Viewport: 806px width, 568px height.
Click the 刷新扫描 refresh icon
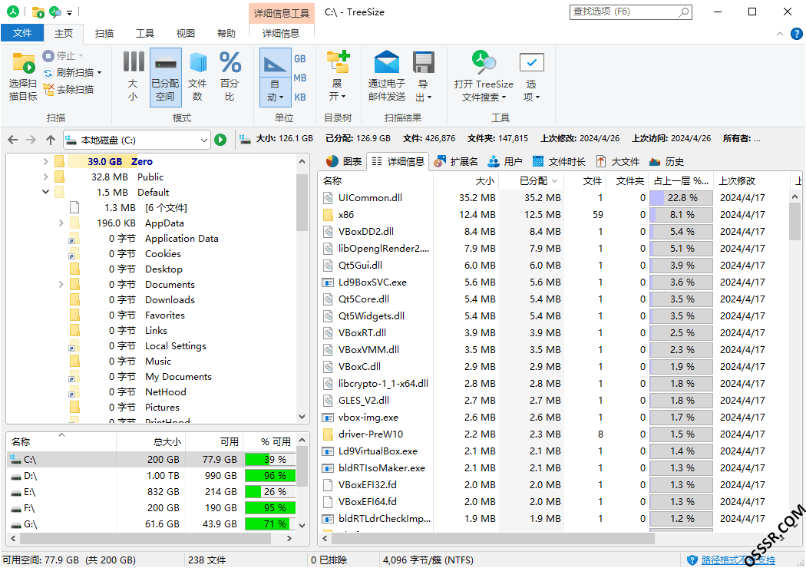pos(48,73)
